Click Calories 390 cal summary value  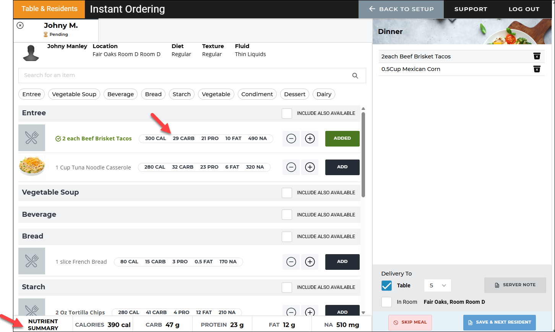click(x=103, y=325)
